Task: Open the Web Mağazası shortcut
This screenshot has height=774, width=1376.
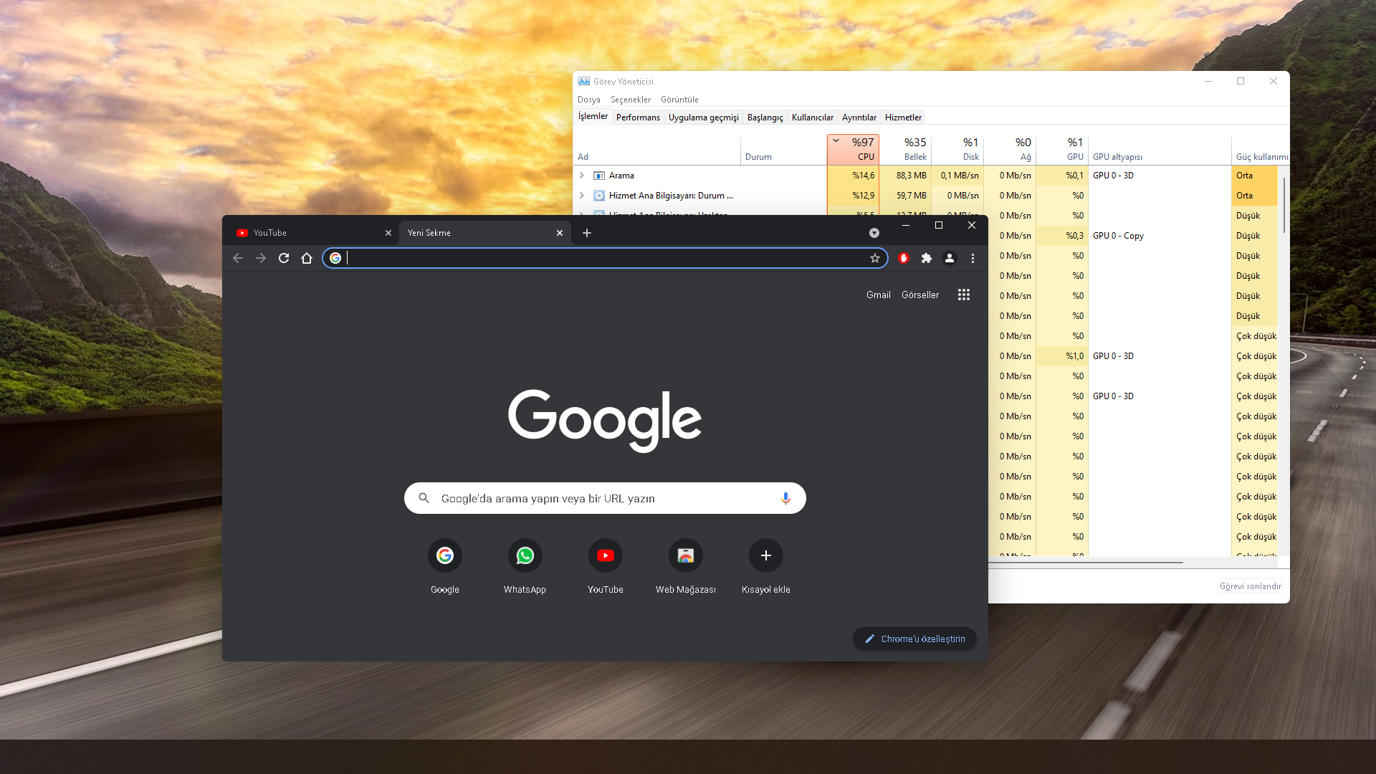Action: (685, 555)
